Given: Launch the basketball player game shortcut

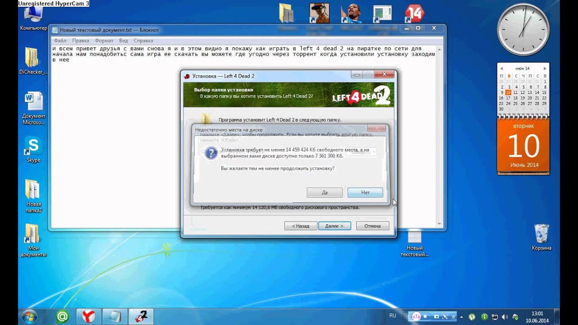Looking at the screenshot, I should click(351, 14).
